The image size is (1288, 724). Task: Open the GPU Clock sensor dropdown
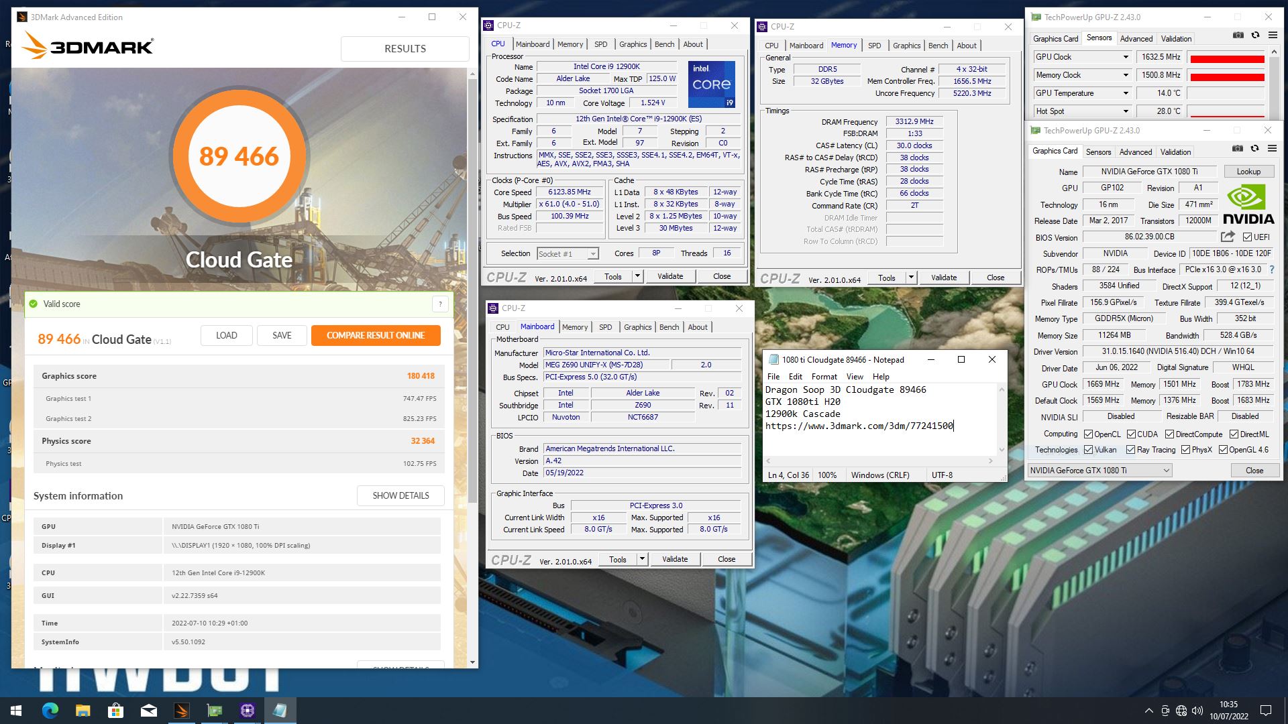(1126, 57)
